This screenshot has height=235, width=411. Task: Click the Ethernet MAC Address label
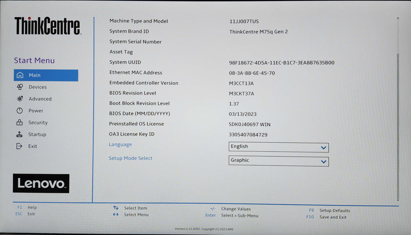(136, 73)
